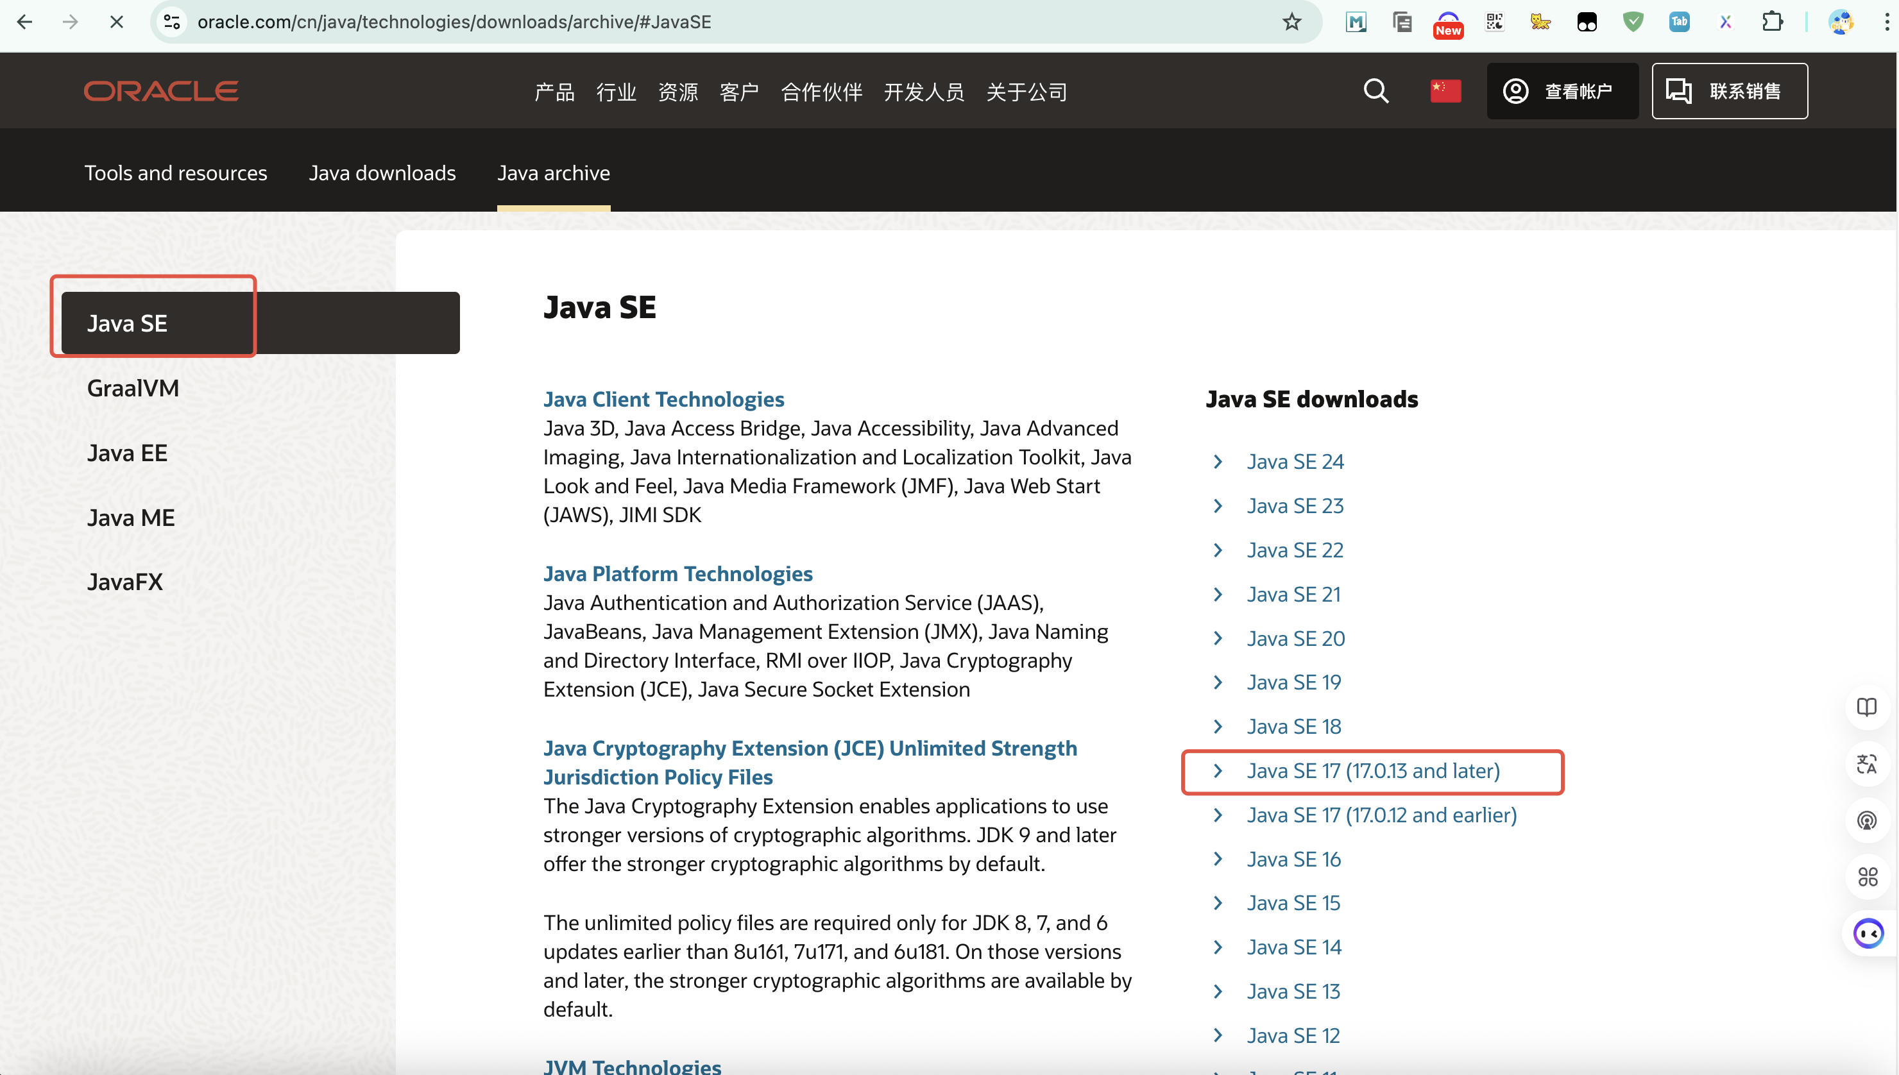
Task: Click the China flag language selector icon
Action: point(1445,90)
